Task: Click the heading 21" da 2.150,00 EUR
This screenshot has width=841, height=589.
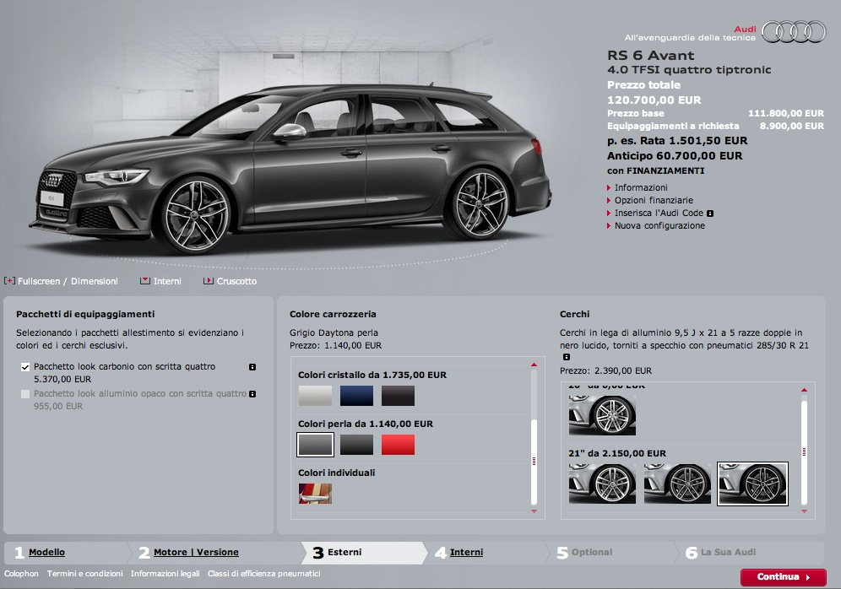Action: coord(617,453)
